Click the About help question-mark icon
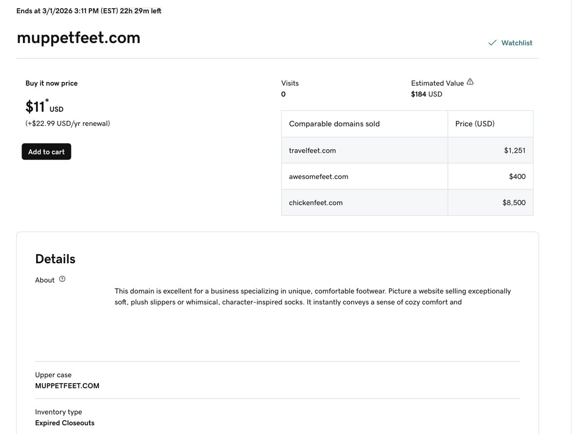The height and width of the screenshot is (434, 585). click(x=62, y=279)
